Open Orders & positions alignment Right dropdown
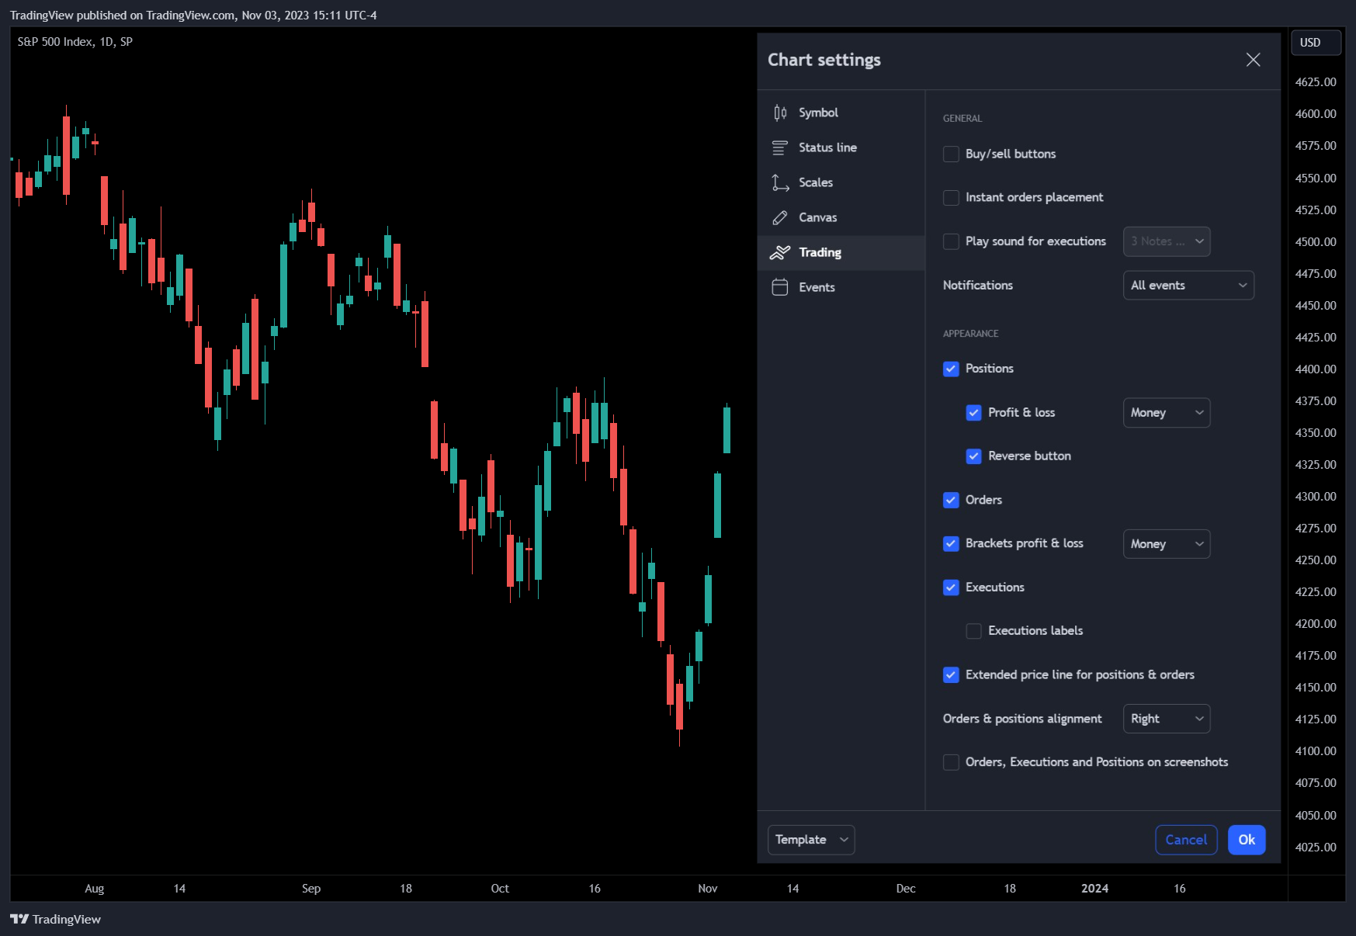This screenshot has width=1356, height=936. [x=1167, y=719]
